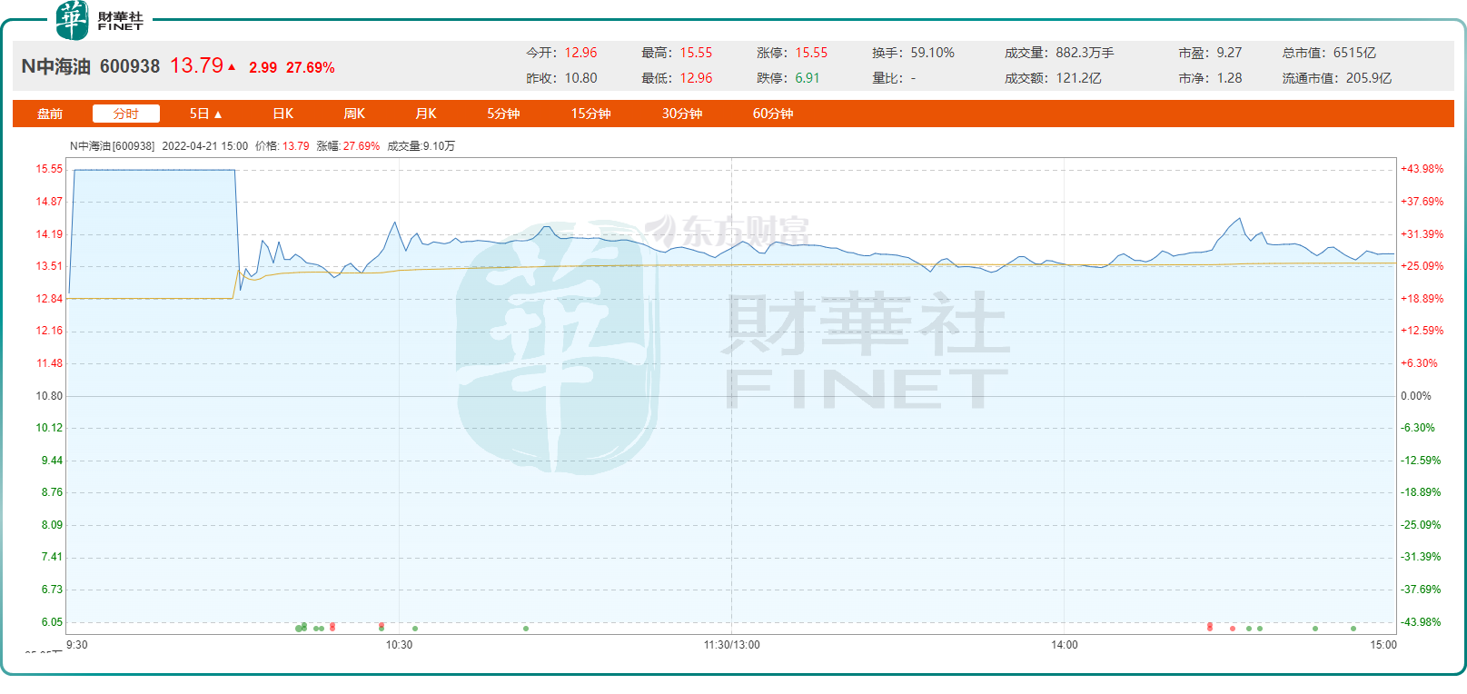Image resolution: width=1467 pixels, height=694 pixels.
Task: Click the 今开 12.96 opening price
Action: click(561, 53)
